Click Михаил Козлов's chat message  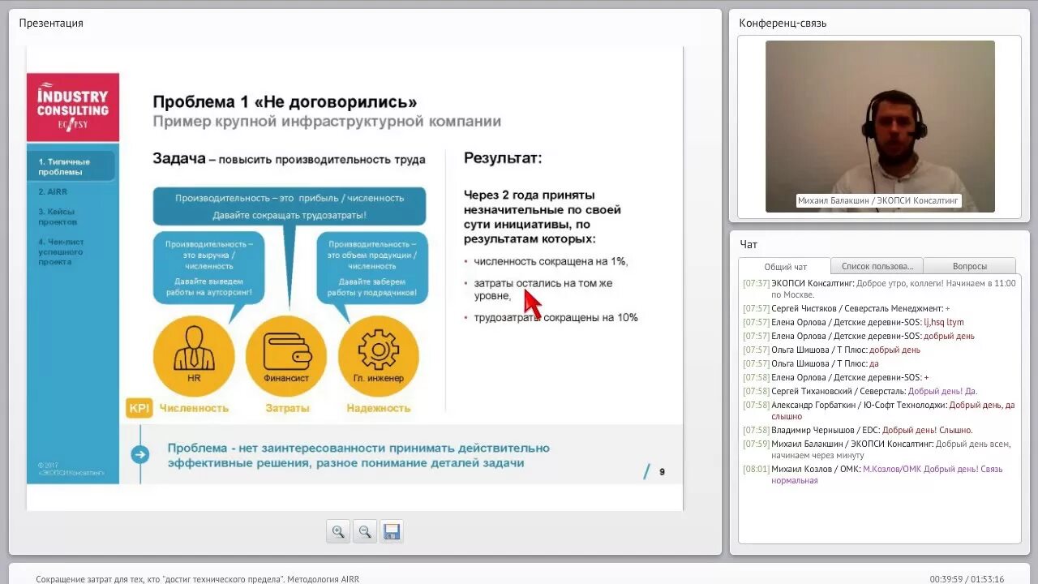coord(873,474)
